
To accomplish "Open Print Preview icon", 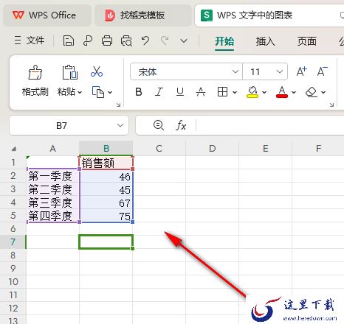I will pyautogui.click(x=126, y=40).
